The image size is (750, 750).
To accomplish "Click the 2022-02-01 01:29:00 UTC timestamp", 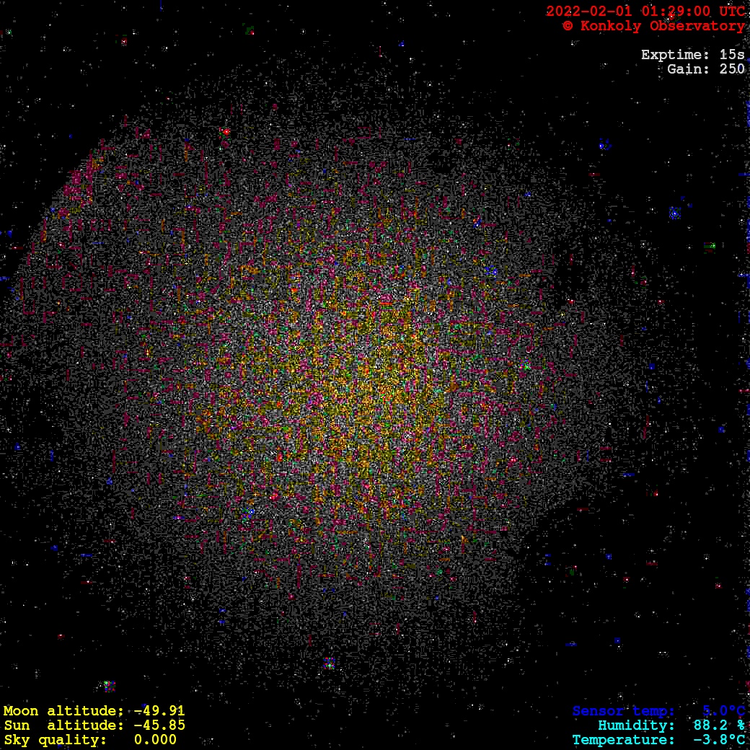I will pyautogui.click(x=645, y=11).
